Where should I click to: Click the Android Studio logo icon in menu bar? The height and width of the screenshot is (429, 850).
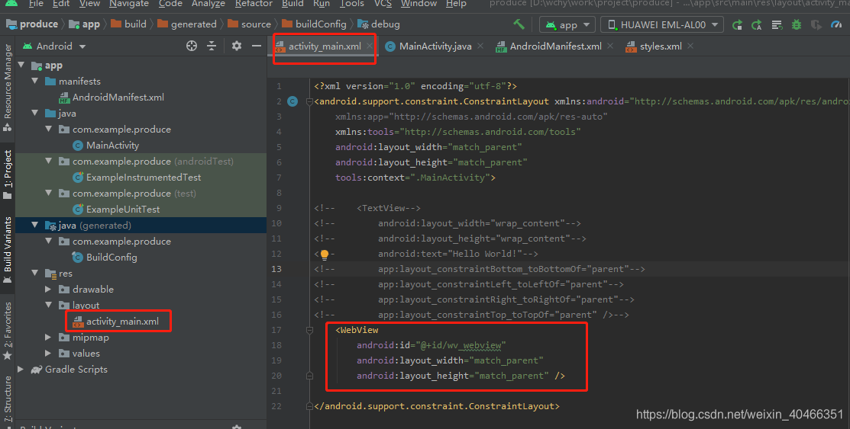(11, 3)
